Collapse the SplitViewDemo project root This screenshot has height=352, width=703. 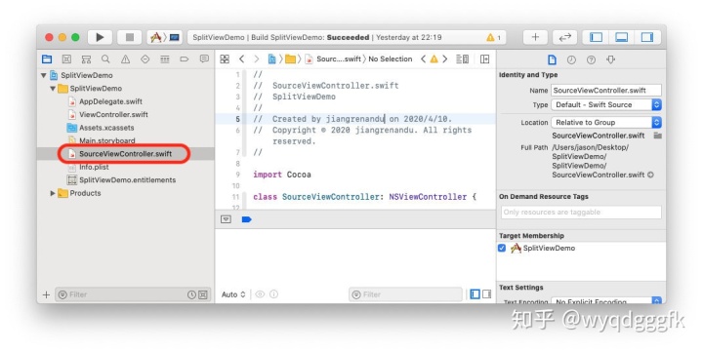[x=44, y=75]
